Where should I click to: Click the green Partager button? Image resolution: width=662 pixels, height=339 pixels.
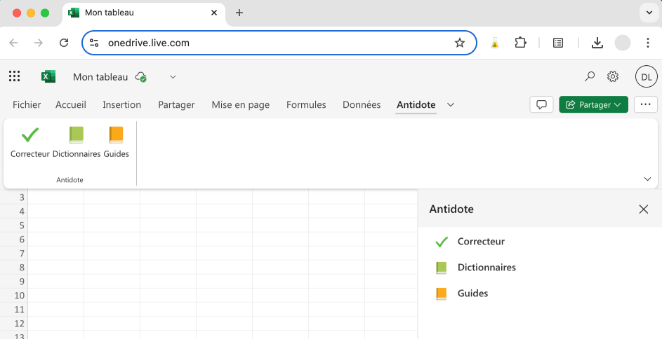click(x=593, y=104)
